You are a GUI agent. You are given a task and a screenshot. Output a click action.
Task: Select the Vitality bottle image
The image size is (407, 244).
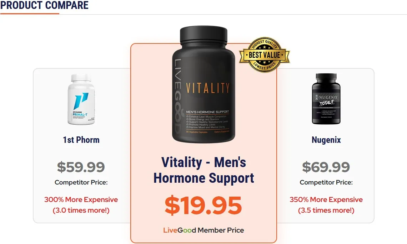[x=203, y=84]
